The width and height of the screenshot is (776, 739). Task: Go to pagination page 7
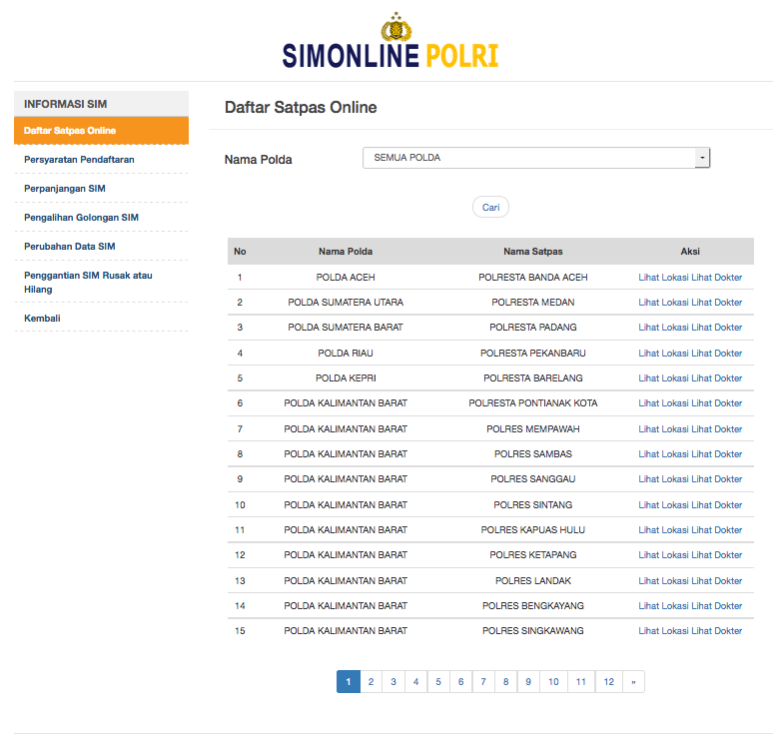(483, 682)
